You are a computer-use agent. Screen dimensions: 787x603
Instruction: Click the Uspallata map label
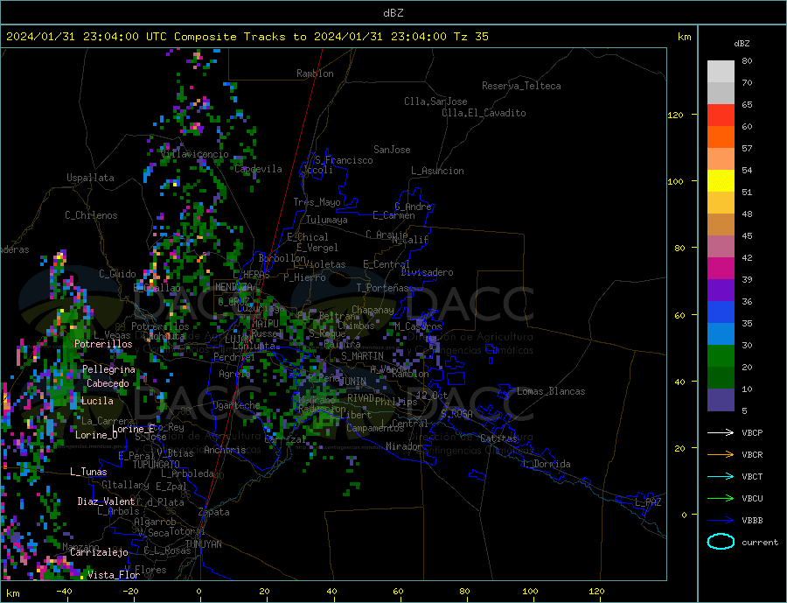pos(90,178)
